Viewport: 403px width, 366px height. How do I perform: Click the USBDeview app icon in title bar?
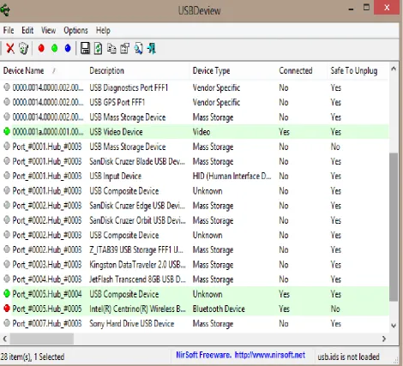tap(5, 10)
